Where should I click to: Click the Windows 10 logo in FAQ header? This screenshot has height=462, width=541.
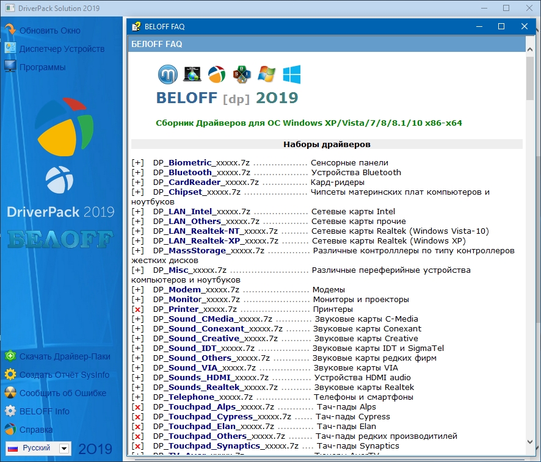[291, 74]
